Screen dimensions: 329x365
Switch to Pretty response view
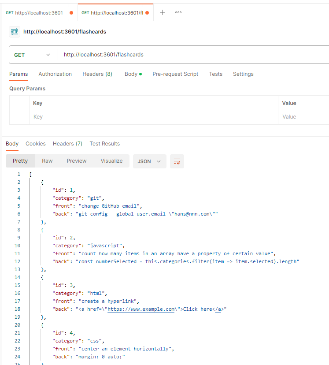[x=20, y=161]
